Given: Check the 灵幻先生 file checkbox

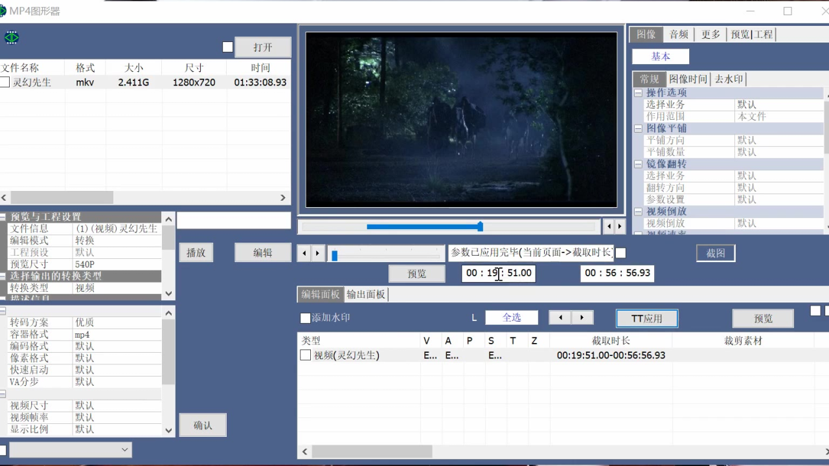Looking at the screenshot, I should click(x=5, y=82).
